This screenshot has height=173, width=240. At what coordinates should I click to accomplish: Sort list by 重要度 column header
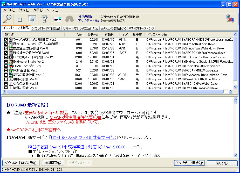(137, 35)
